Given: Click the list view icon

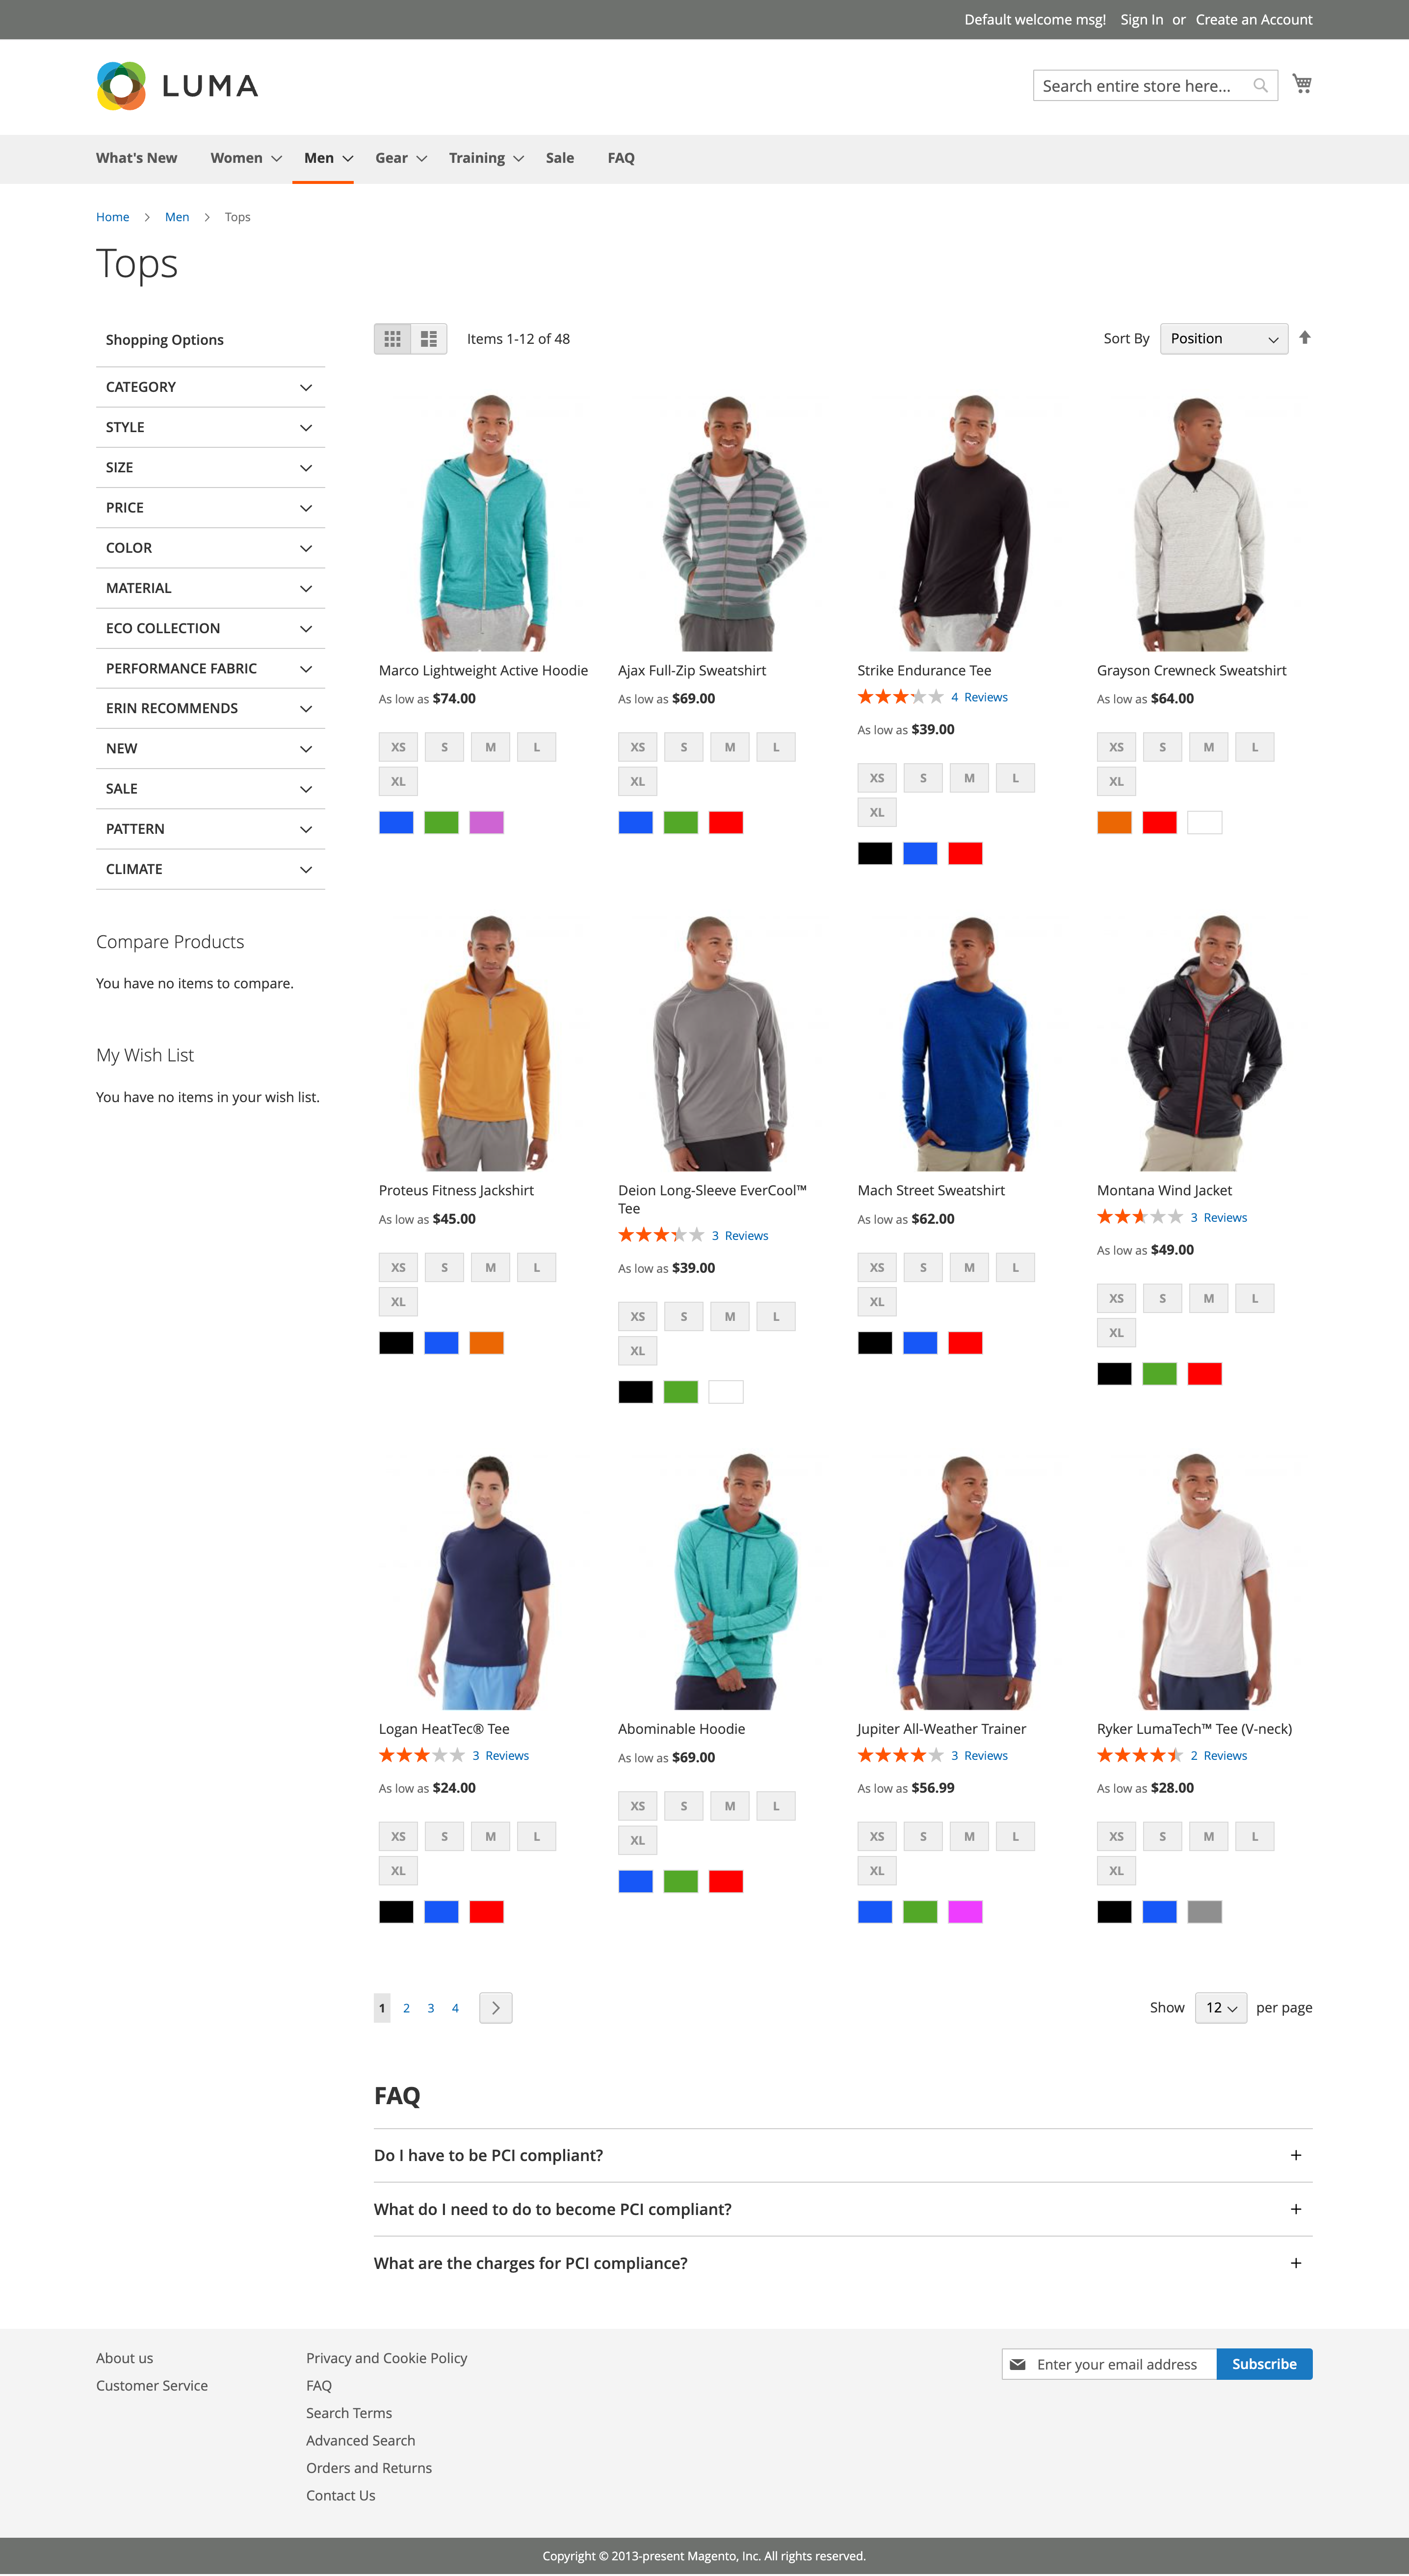Looking at the screenshot, I should click(x=429, y=338).
